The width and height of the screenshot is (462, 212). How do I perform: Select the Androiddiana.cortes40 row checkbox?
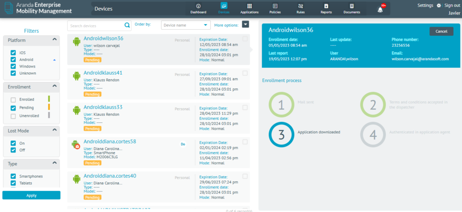click(245, 176)
